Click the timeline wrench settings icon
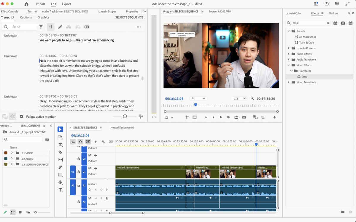This screenshot has width=356, height=222. tap(103, 142)
